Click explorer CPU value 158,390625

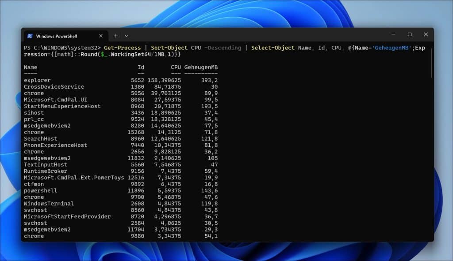click(165, 80)
